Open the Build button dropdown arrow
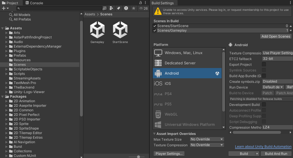Image resolution: width=293 pixels, height=158 pixels. pos(257,154)
